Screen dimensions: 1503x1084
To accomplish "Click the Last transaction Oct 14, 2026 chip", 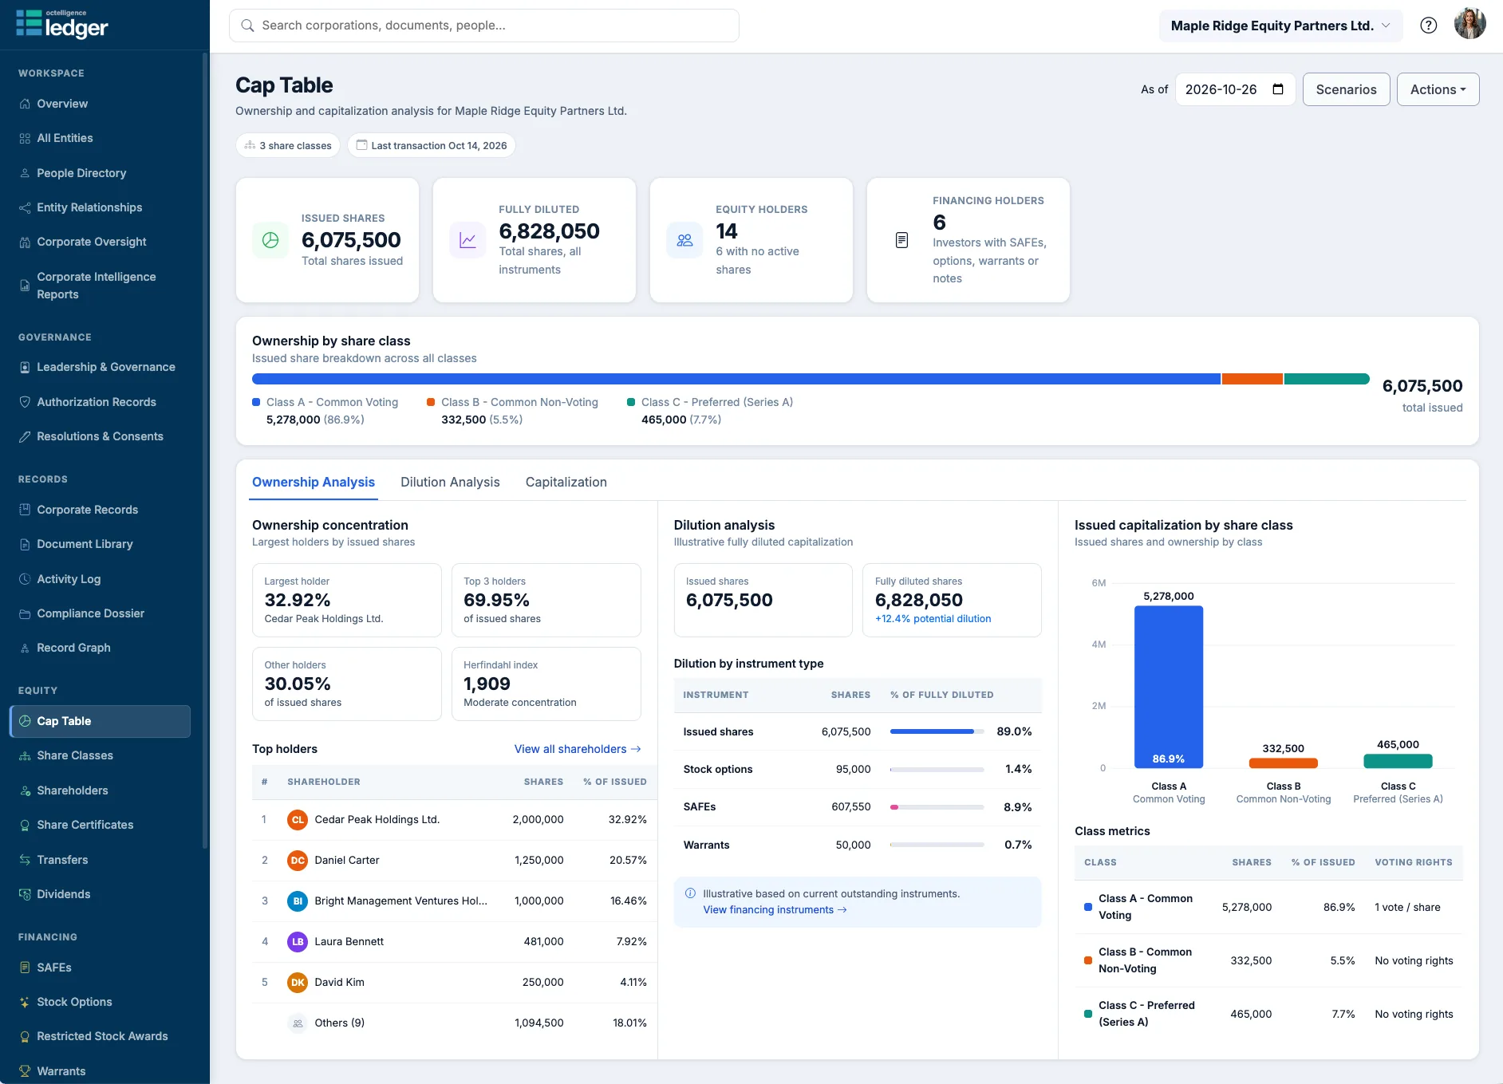I will [x=432, y=146].
